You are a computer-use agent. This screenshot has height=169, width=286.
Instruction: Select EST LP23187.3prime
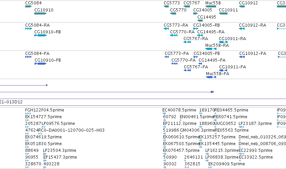click(x=241, y=127)
